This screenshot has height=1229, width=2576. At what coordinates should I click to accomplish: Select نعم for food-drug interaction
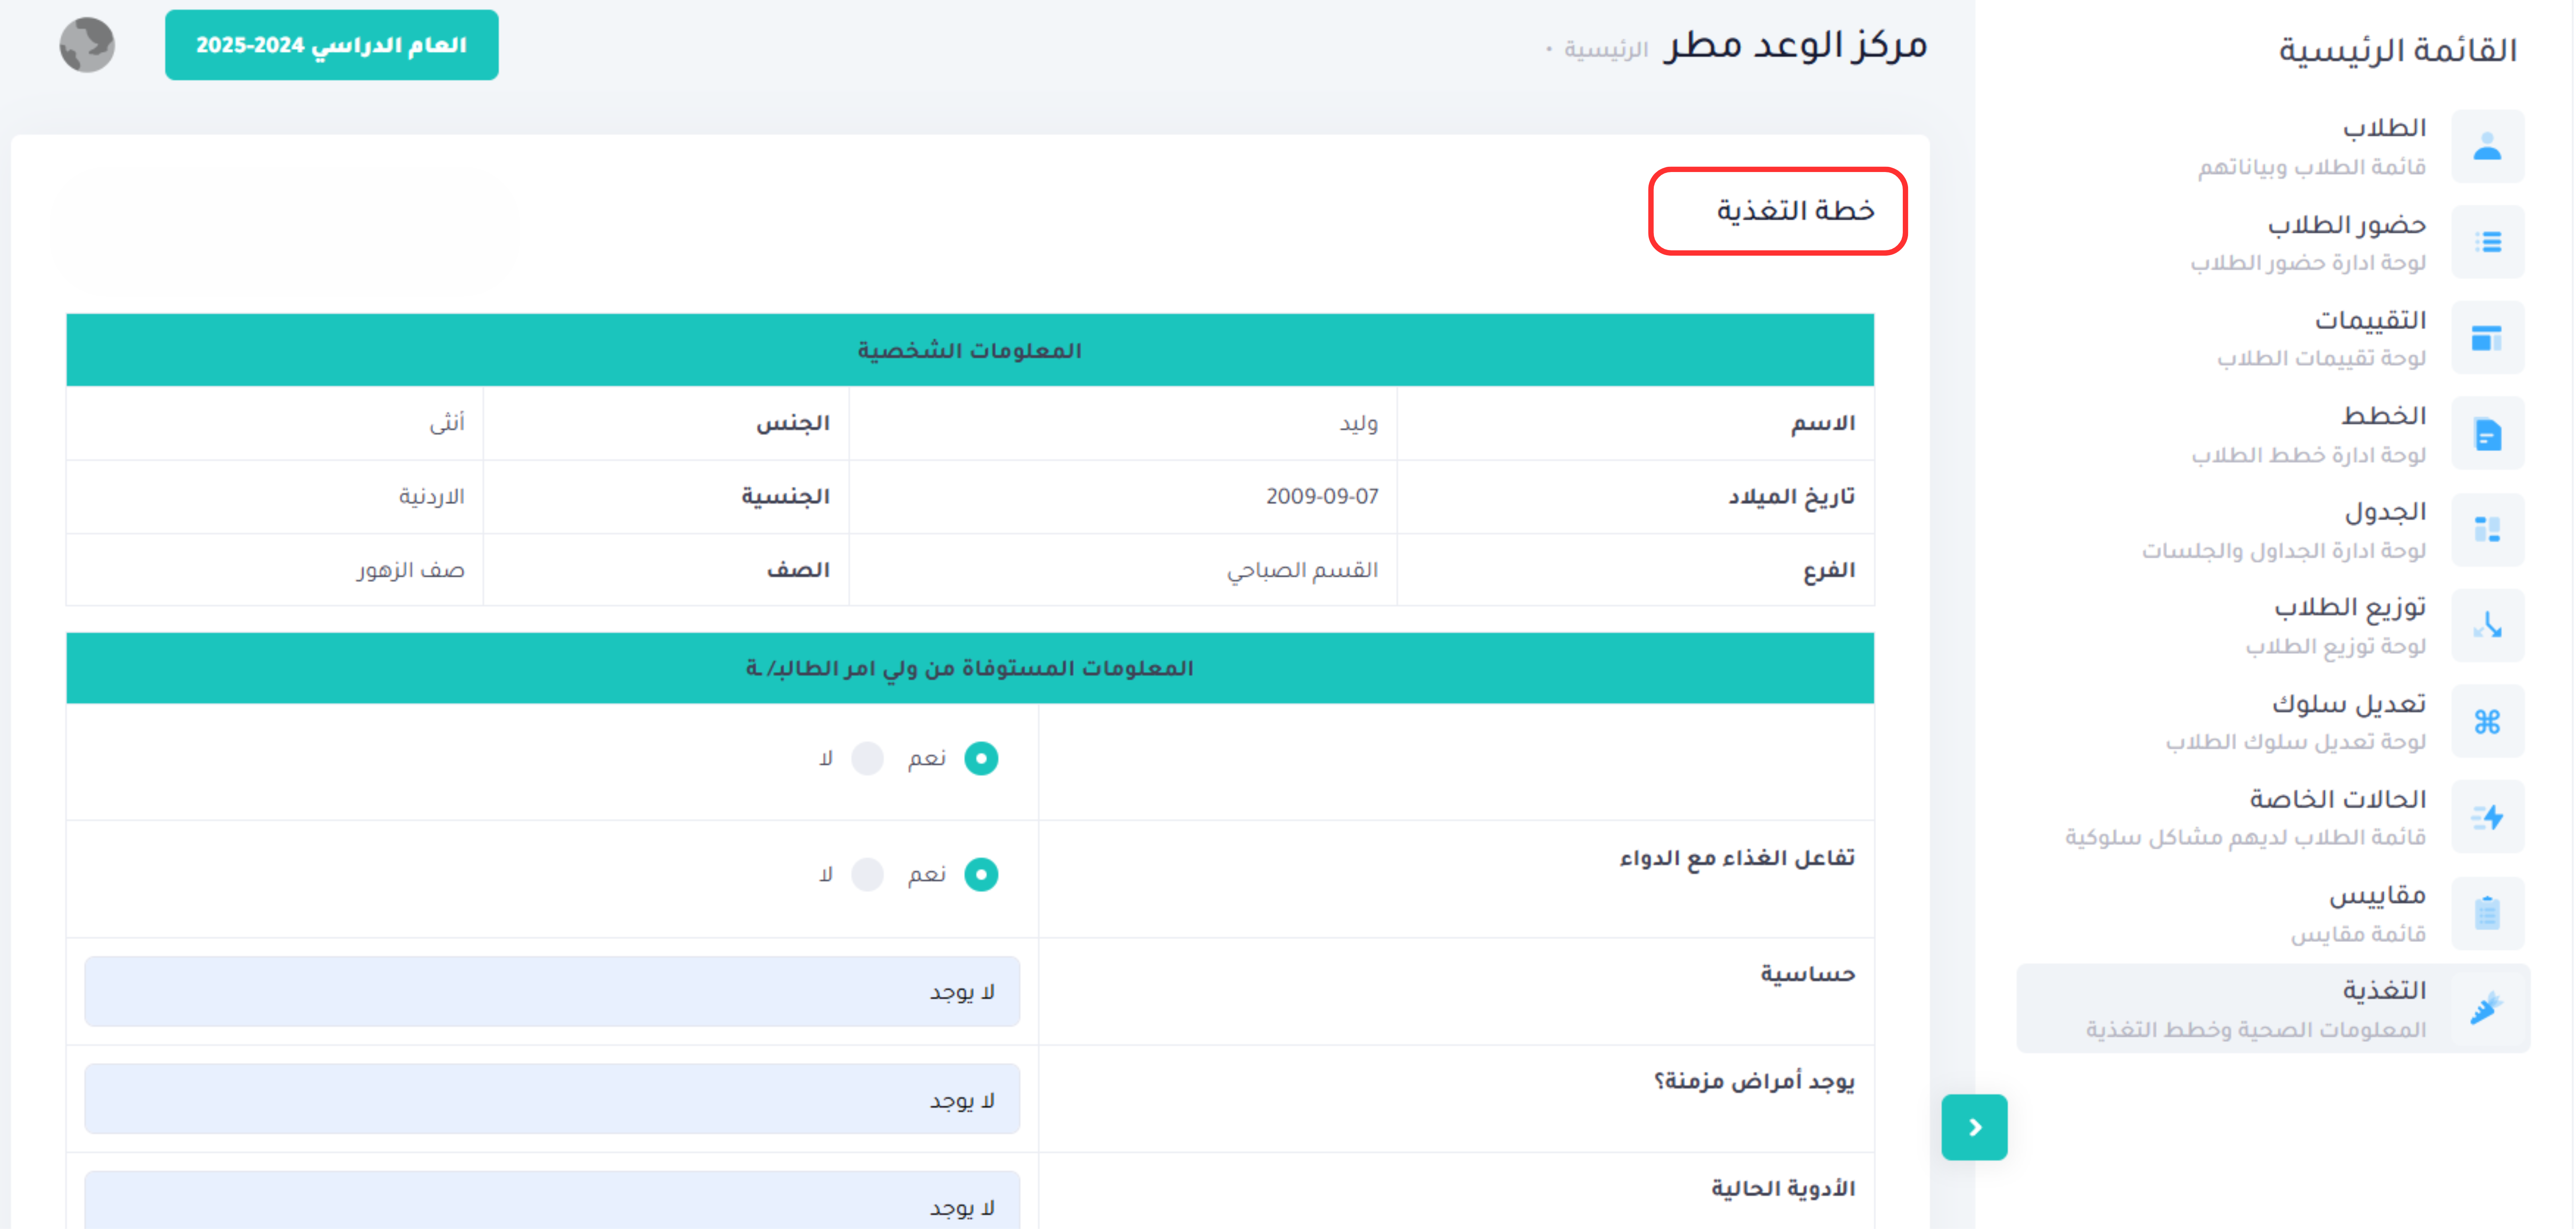tap(980, 875)
